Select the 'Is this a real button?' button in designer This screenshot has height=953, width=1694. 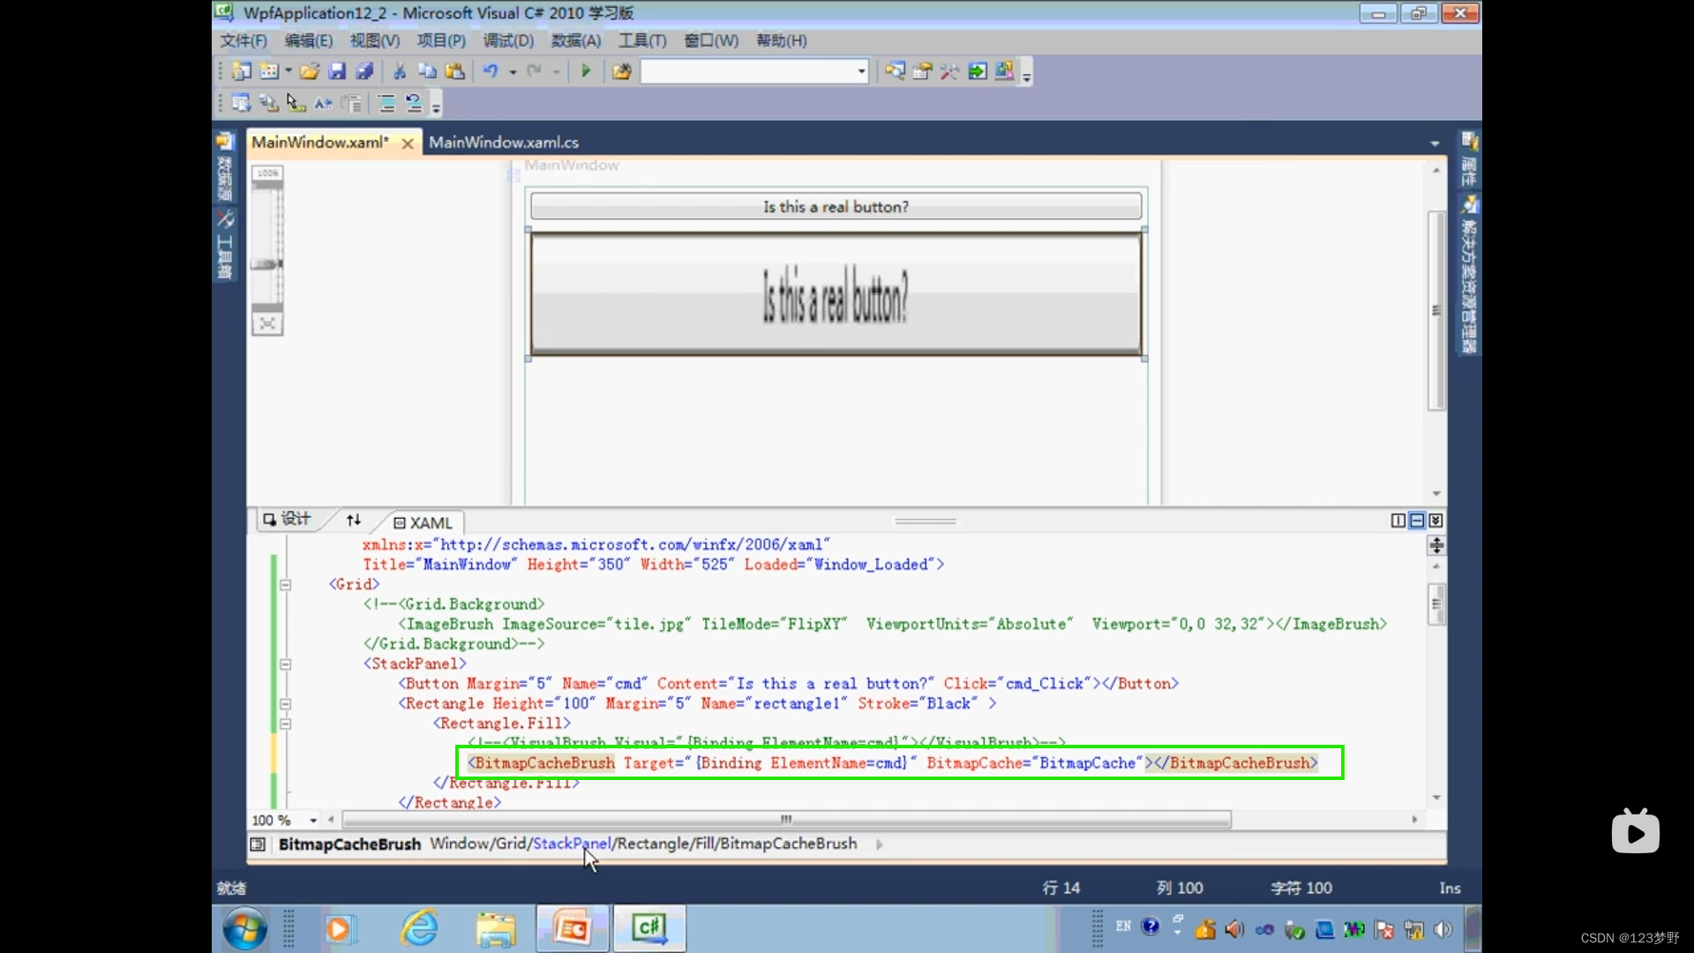[x=836, y=206]
